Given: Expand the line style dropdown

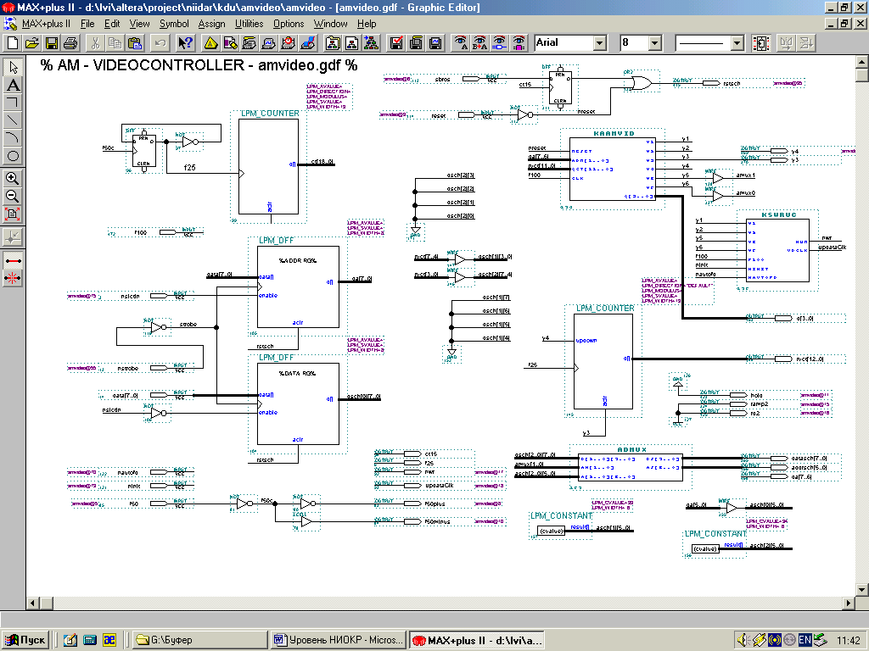Looking at the screenshot, I should click(x=737, y=42).
